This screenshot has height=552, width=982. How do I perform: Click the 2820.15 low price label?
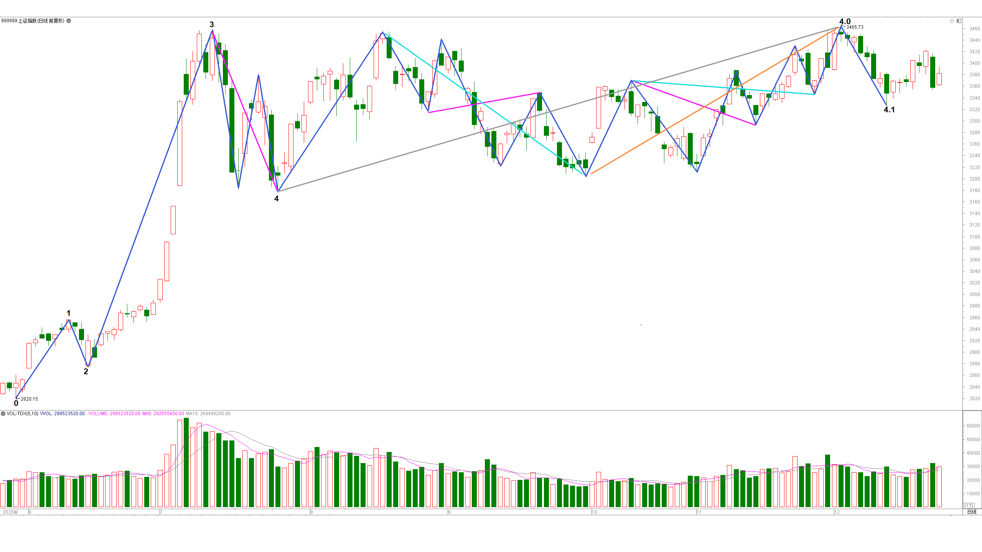(29, 399)
